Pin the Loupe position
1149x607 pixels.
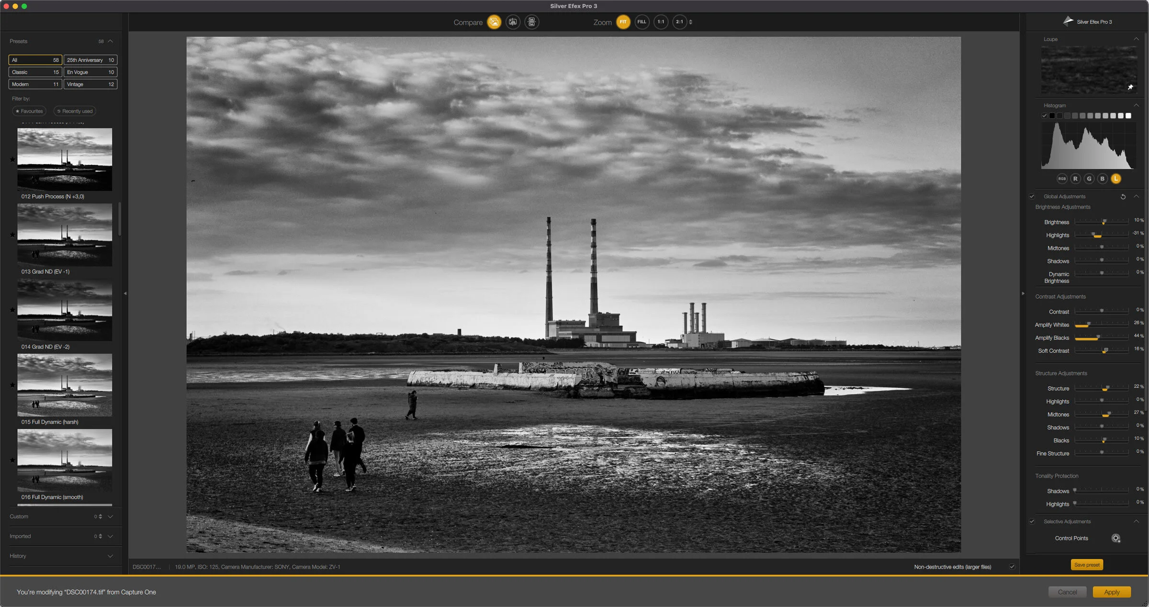pyautogui.click(x=1130, y=87)
